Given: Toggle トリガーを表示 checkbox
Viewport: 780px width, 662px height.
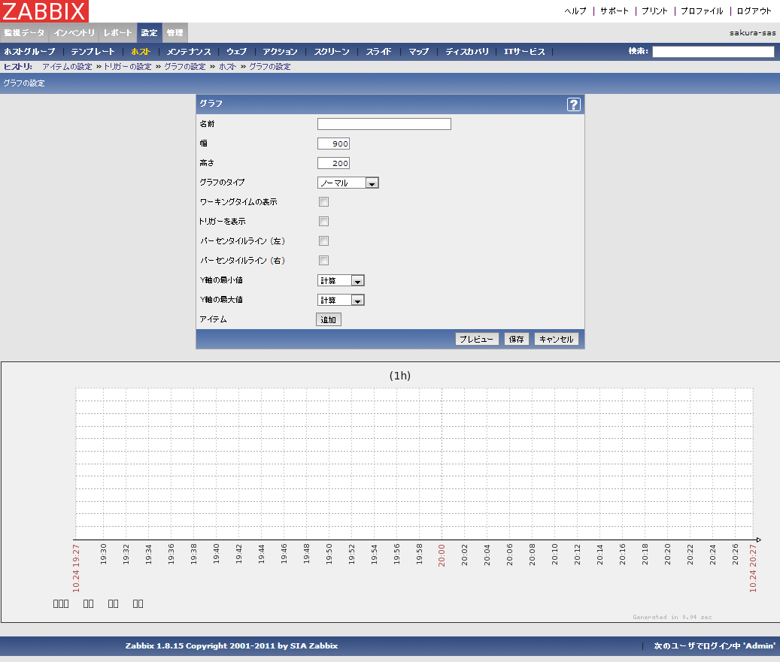Looking at the screenshot, I should click(x=323, y=222).
